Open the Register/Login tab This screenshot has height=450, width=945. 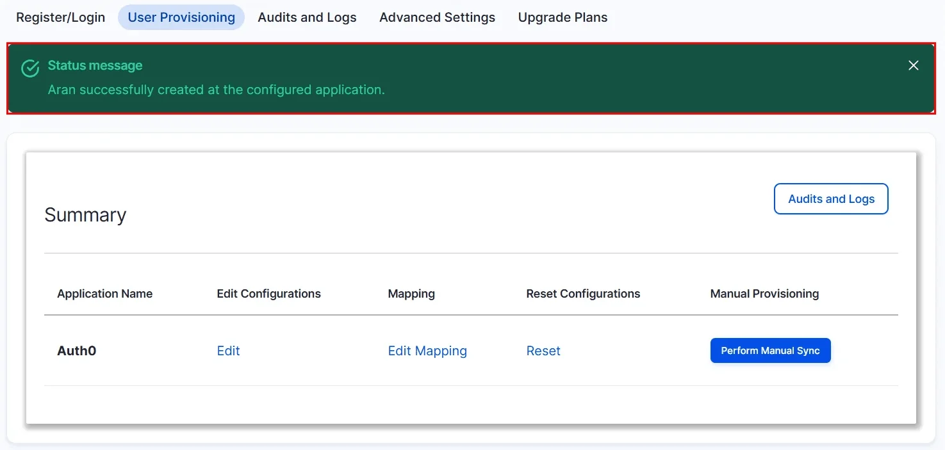[60, 17]
